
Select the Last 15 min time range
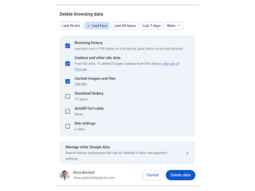pos(71,25)
